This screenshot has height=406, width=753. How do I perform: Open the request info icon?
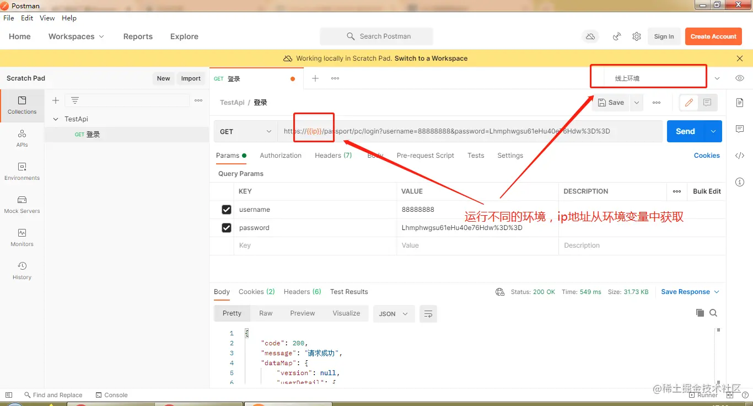[x=740, y=182]
